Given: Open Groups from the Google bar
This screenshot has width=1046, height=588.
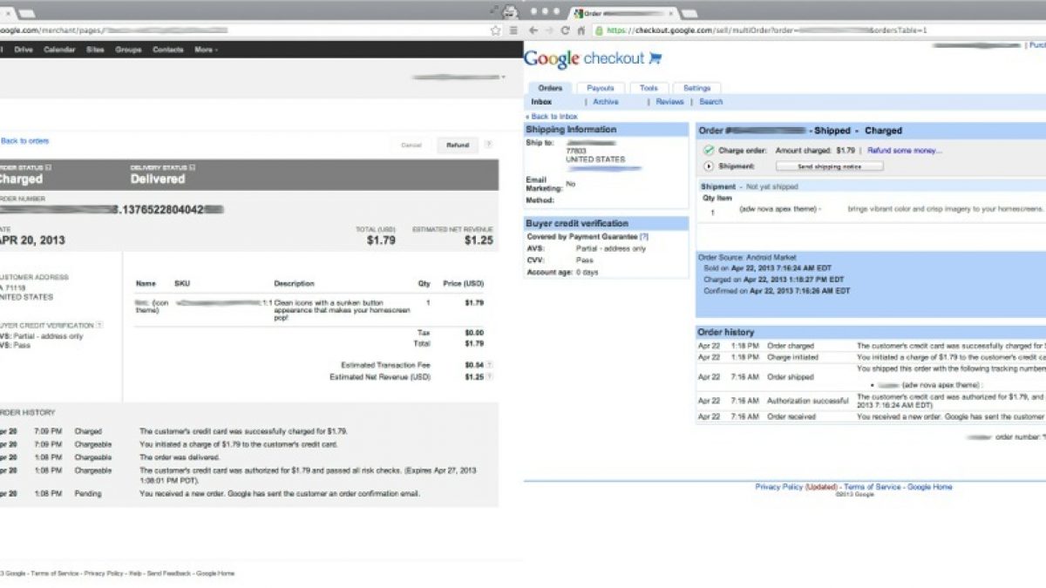Looking at the screenshot, I should (x=128, y=50).
